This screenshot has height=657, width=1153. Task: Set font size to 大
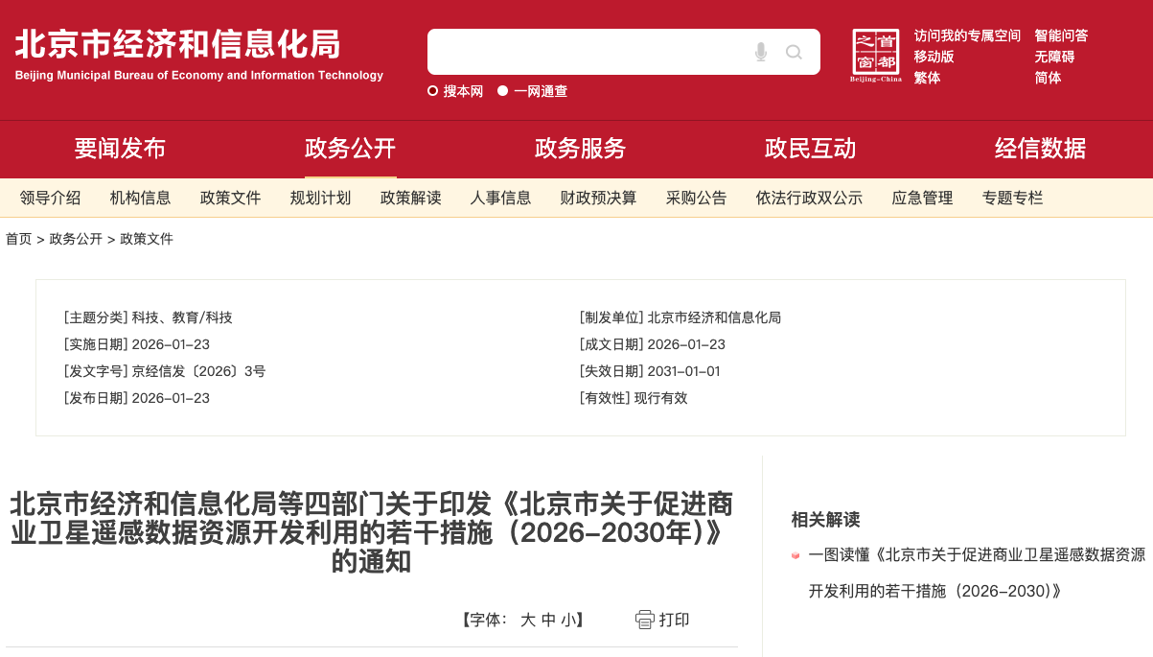(x=527, y=620)
